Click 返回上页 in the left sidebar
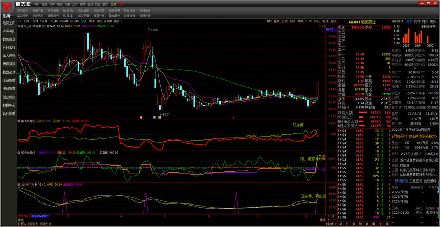The height and width of the screenshot is (227, 440). (x=9, y=22)
